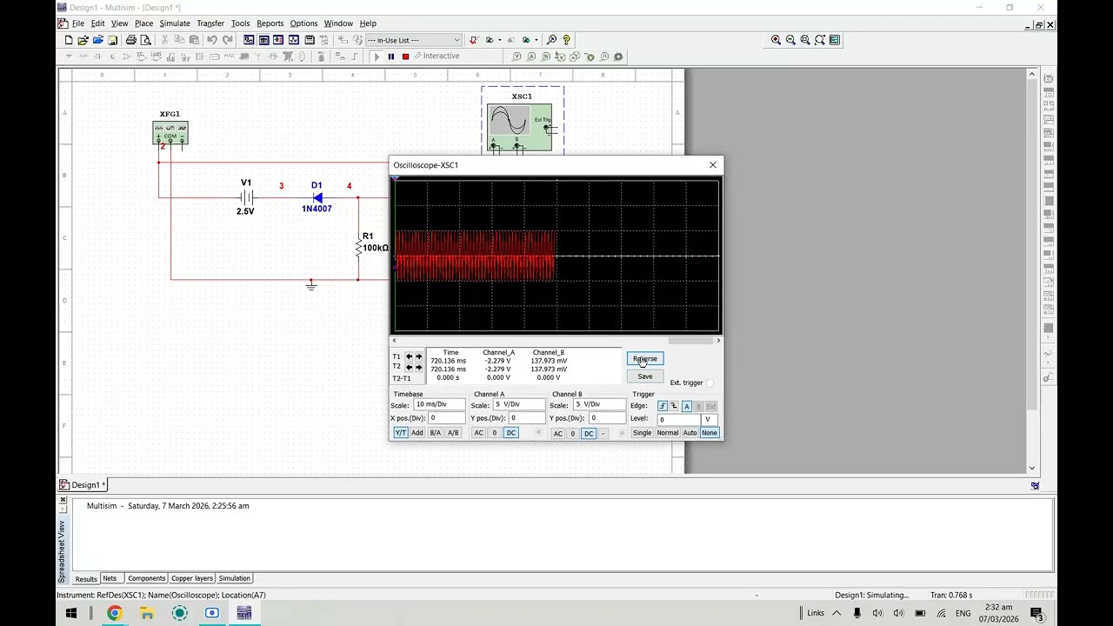This screenshot has height=626, width=1113.
Task: Set Channel B coupling to 0
Action: point(573,433)
